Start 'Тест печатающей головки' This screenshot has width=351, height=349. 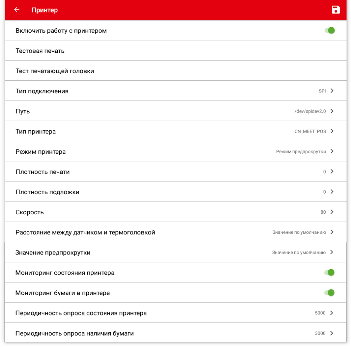[x=55, y=71]
